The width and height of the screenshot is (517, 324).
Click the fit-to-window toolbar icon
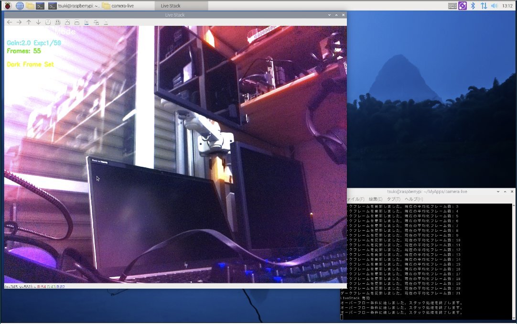pos(58,22)
